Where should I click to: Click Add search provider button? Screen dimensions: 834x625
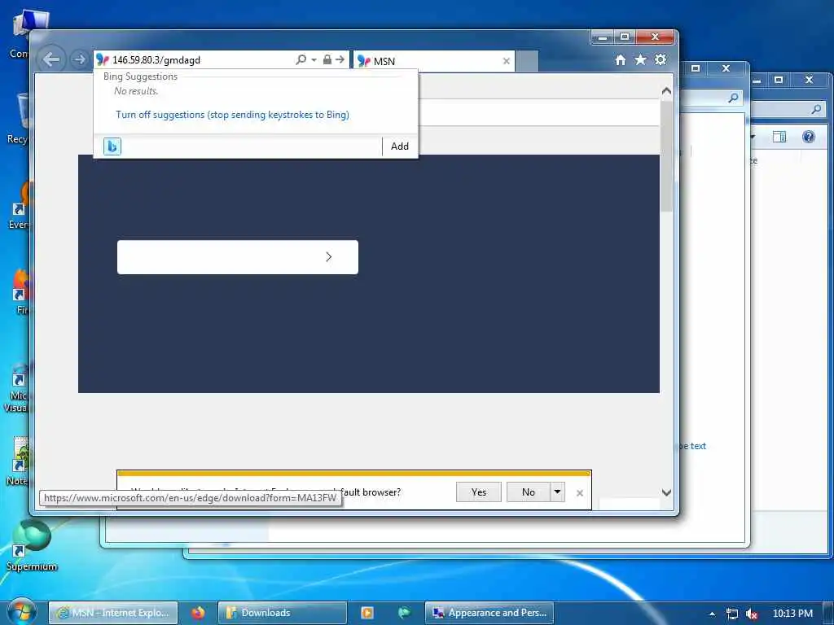(x=399, y=146)
